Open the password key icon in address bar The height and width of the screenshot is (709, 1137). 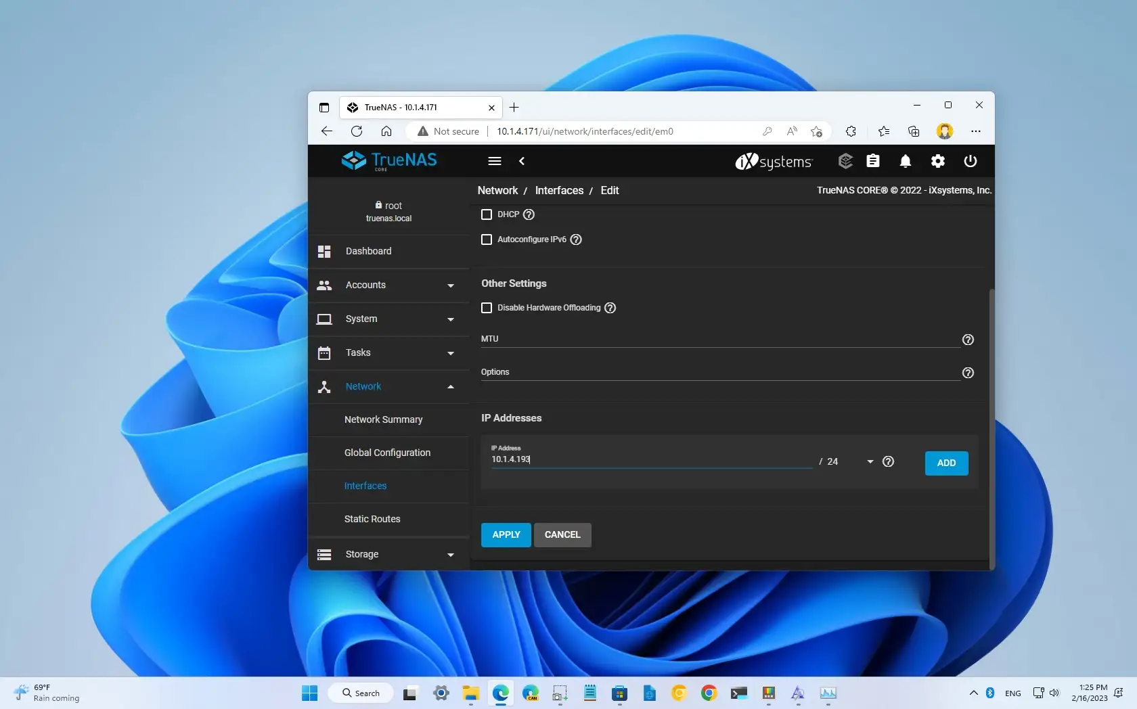767,131
